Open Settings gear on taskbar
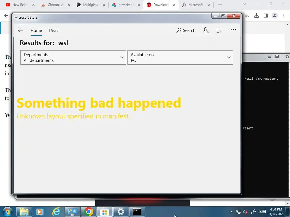 pos(121,212)
